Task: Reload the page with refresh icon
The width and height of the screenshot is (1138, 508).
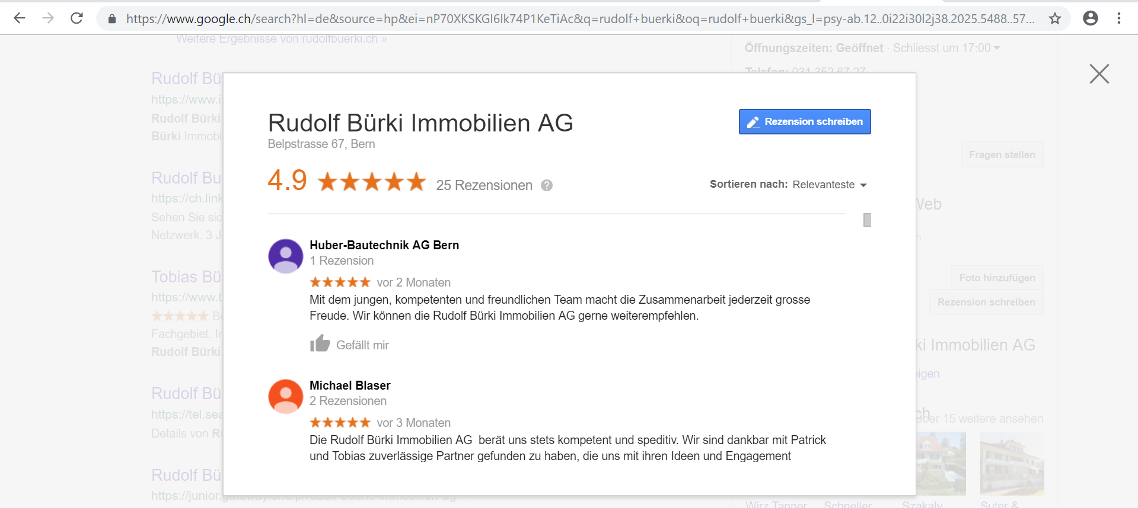Action: pyautogui.click(x=76, y=18)
